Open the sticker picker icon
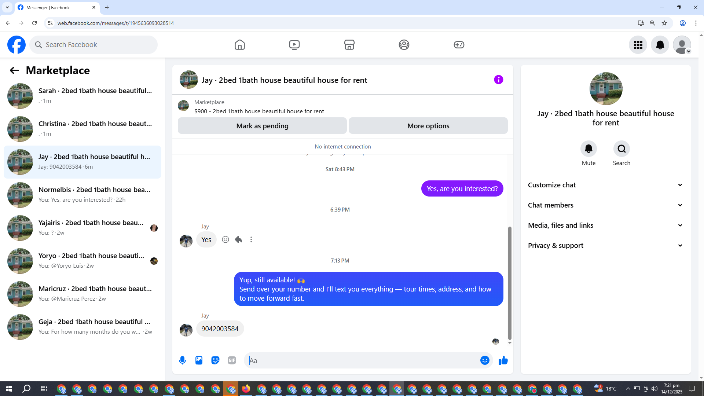This screenshot has width=704, height=396. coord(215,360)
